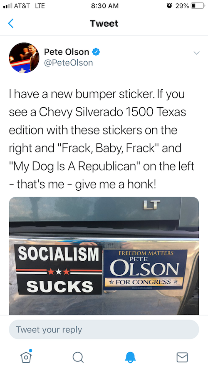The height and width of the screenshot is (371, 208).
Task: Open the Search magnifier tab
Action: pos(78,357)
